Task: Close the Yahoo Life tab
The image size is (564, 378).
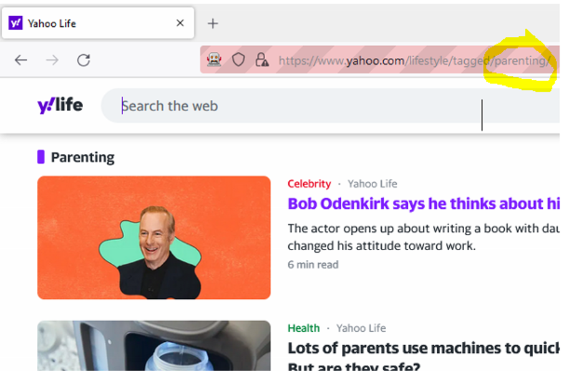Action: coord(180,23)
